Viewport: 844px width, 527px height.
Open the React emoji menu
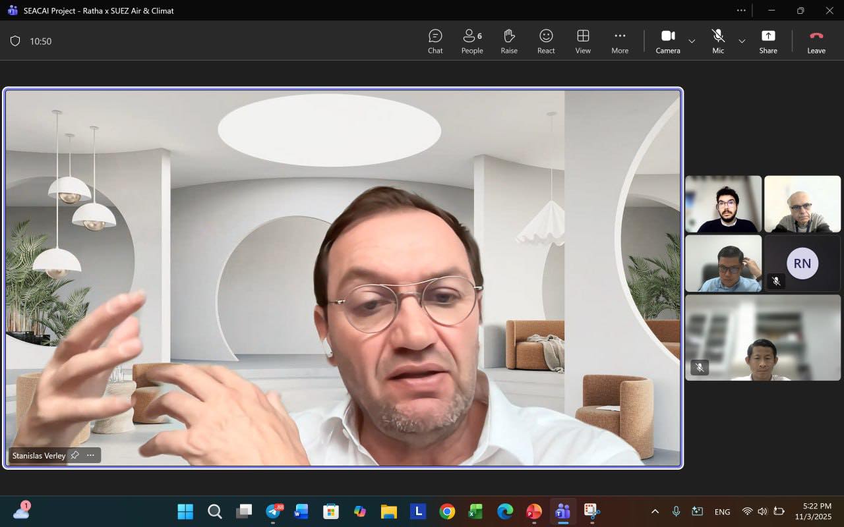point(546,41)
